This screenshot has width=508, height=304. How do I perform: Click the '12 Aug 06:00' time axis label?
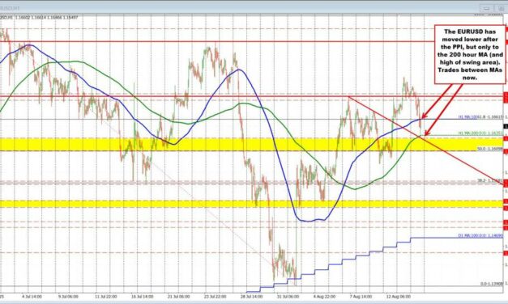pos(399,296)
